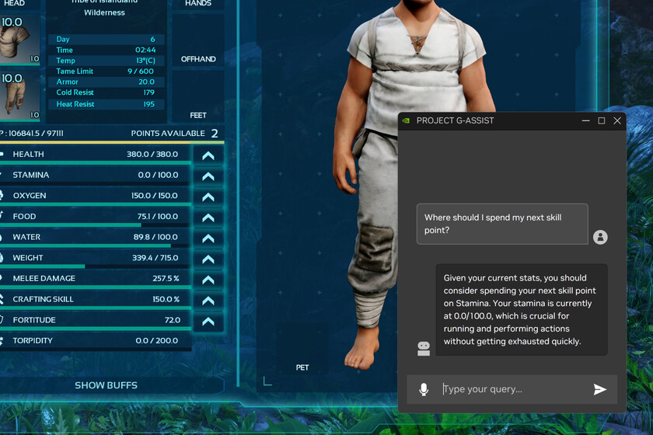Upgrade the Oxygen stat arrow
Screen dimensions: 653x435
tap(208, 197)
